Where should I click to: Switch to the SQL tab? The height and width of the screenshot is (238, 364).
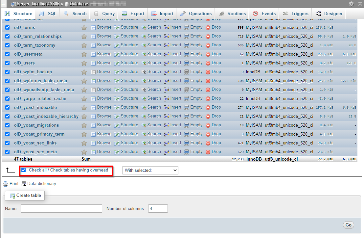pos(48,13)
